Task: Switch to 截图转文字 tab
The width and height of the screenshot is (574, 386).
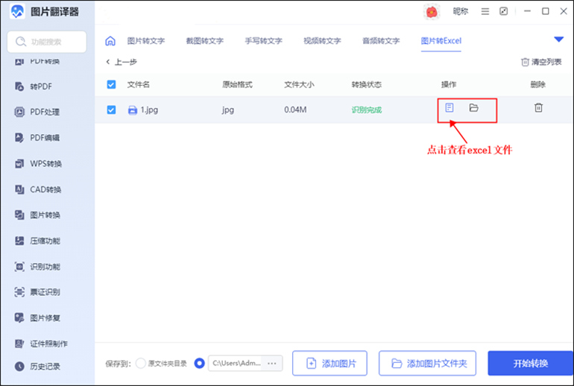Action: pos(205,41)
